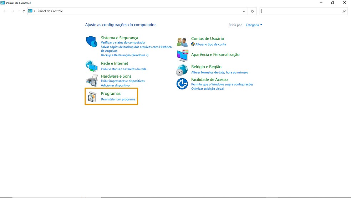Click Exibir impressoras e dispositivos
This screenshot has height=198, width=351.
pos(123,81)
